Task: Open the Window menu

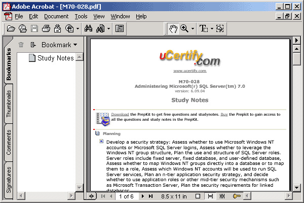Action: pos(120,16)
